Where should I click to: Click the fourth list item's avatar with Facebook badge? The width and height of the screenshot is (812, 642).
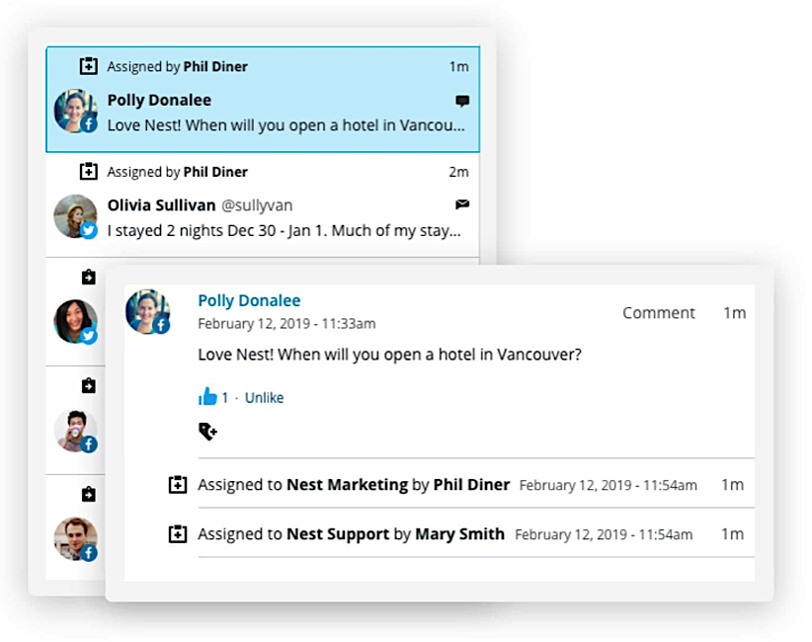click(x=76, y=431)
